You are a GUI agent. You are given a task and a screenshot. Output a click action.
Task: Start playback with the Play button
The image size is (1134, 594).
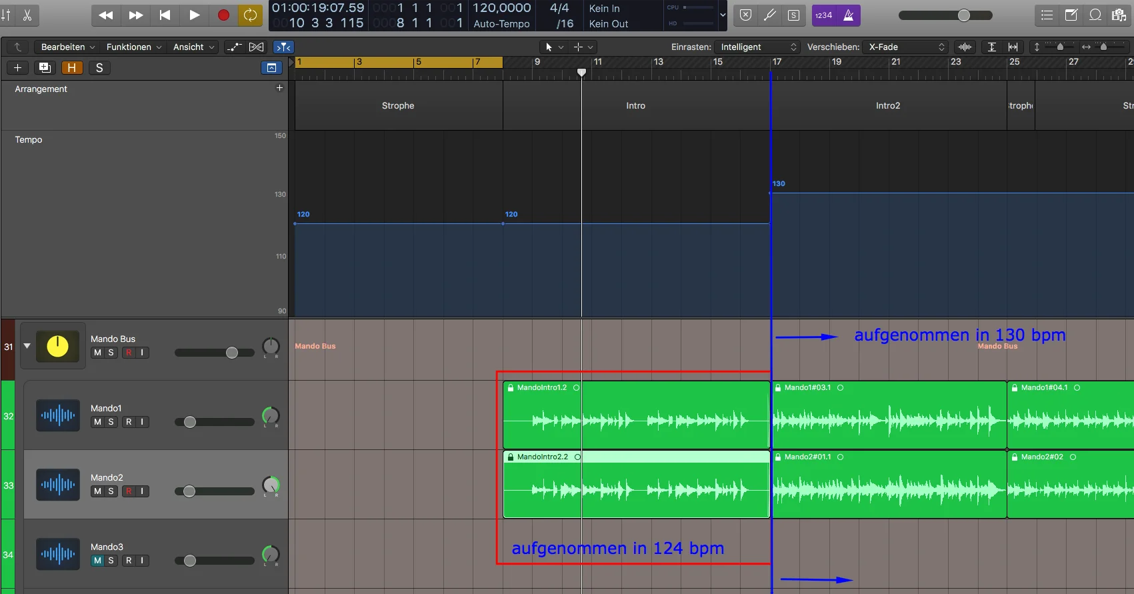click(x=194, y=15)
